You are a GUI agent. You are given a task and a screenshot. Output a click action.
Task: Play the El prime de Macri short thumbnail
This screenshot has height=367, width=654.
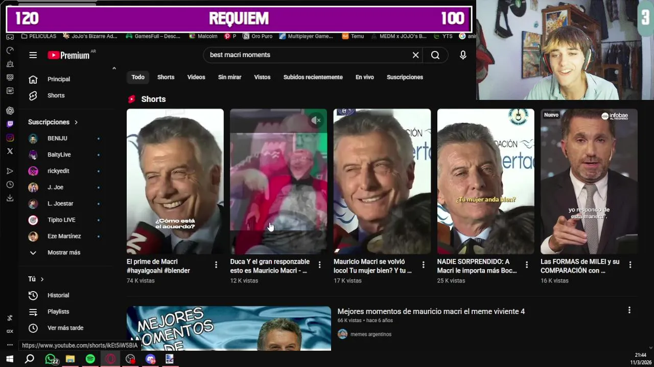click(x=175, y=181)
